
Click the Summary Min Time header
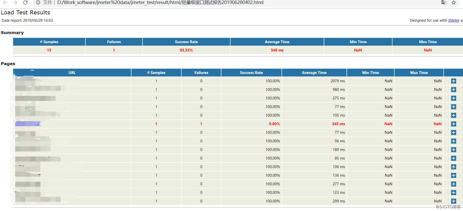coord(358,42)
